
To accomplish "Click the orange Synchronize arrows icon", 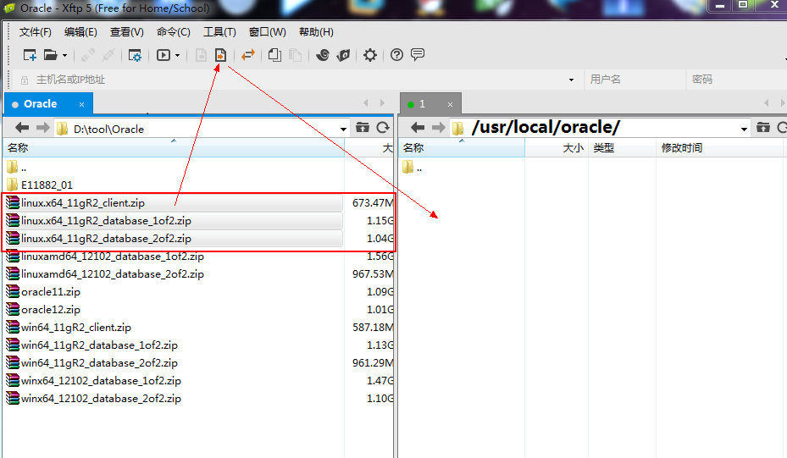I will [248, 55].
